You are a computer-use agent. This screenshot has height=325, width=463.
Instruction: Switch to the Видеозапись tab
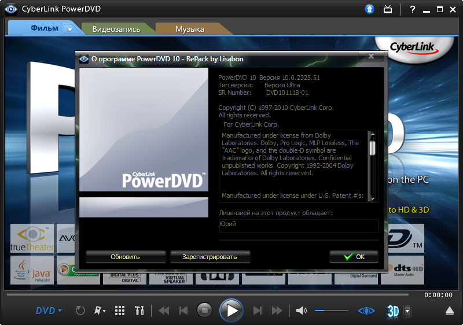coord(116,29)
